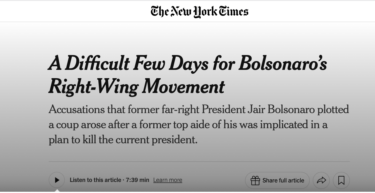The height and width of the screenshot is (193, 375).
Task: Click The New York Times logo
Action: (200, 12)
